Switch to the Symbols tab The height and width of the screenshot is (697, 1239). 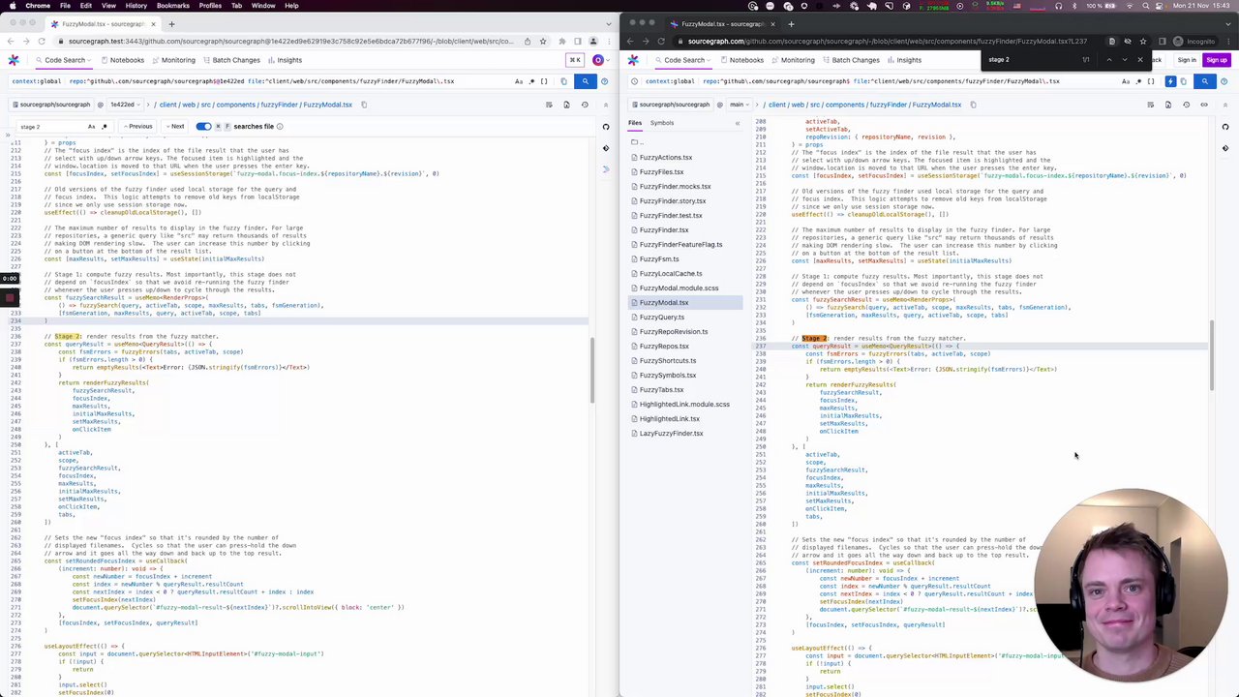pyautogui.click(x=662, y=123)
